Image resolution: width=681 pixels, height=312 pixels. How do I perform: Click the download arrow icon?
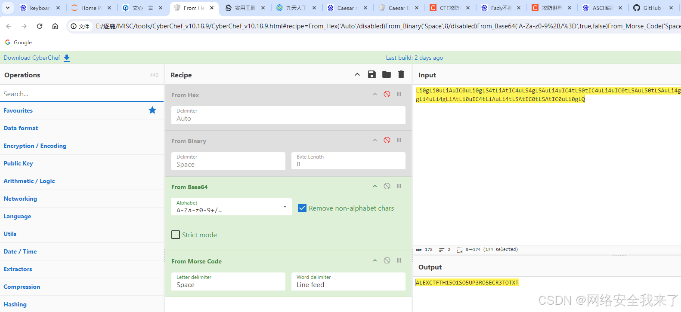point(67,58)
